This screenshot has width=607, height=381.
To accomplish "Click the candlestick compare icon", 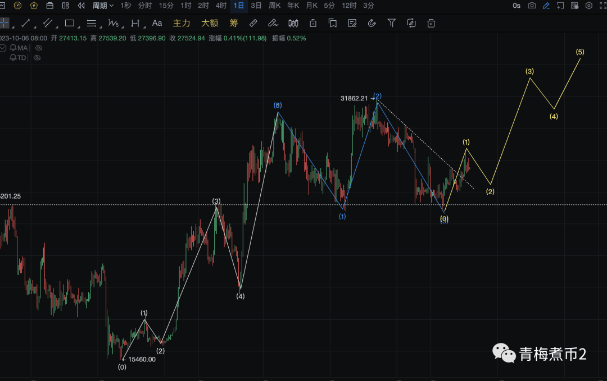I will coord(293,23).
